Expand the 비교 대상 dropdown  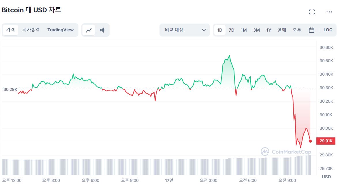[185, 30]
